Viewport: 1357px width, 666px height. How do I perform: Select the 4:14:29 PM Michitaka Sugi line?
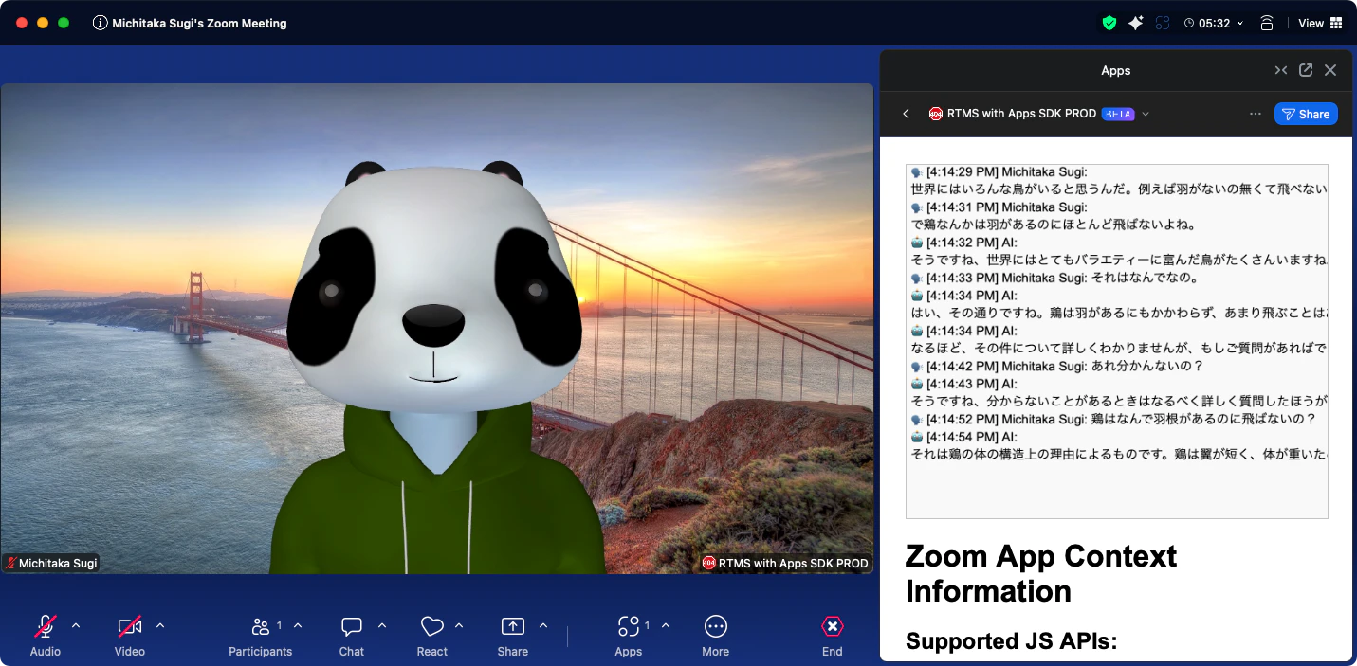pos(999,171)
